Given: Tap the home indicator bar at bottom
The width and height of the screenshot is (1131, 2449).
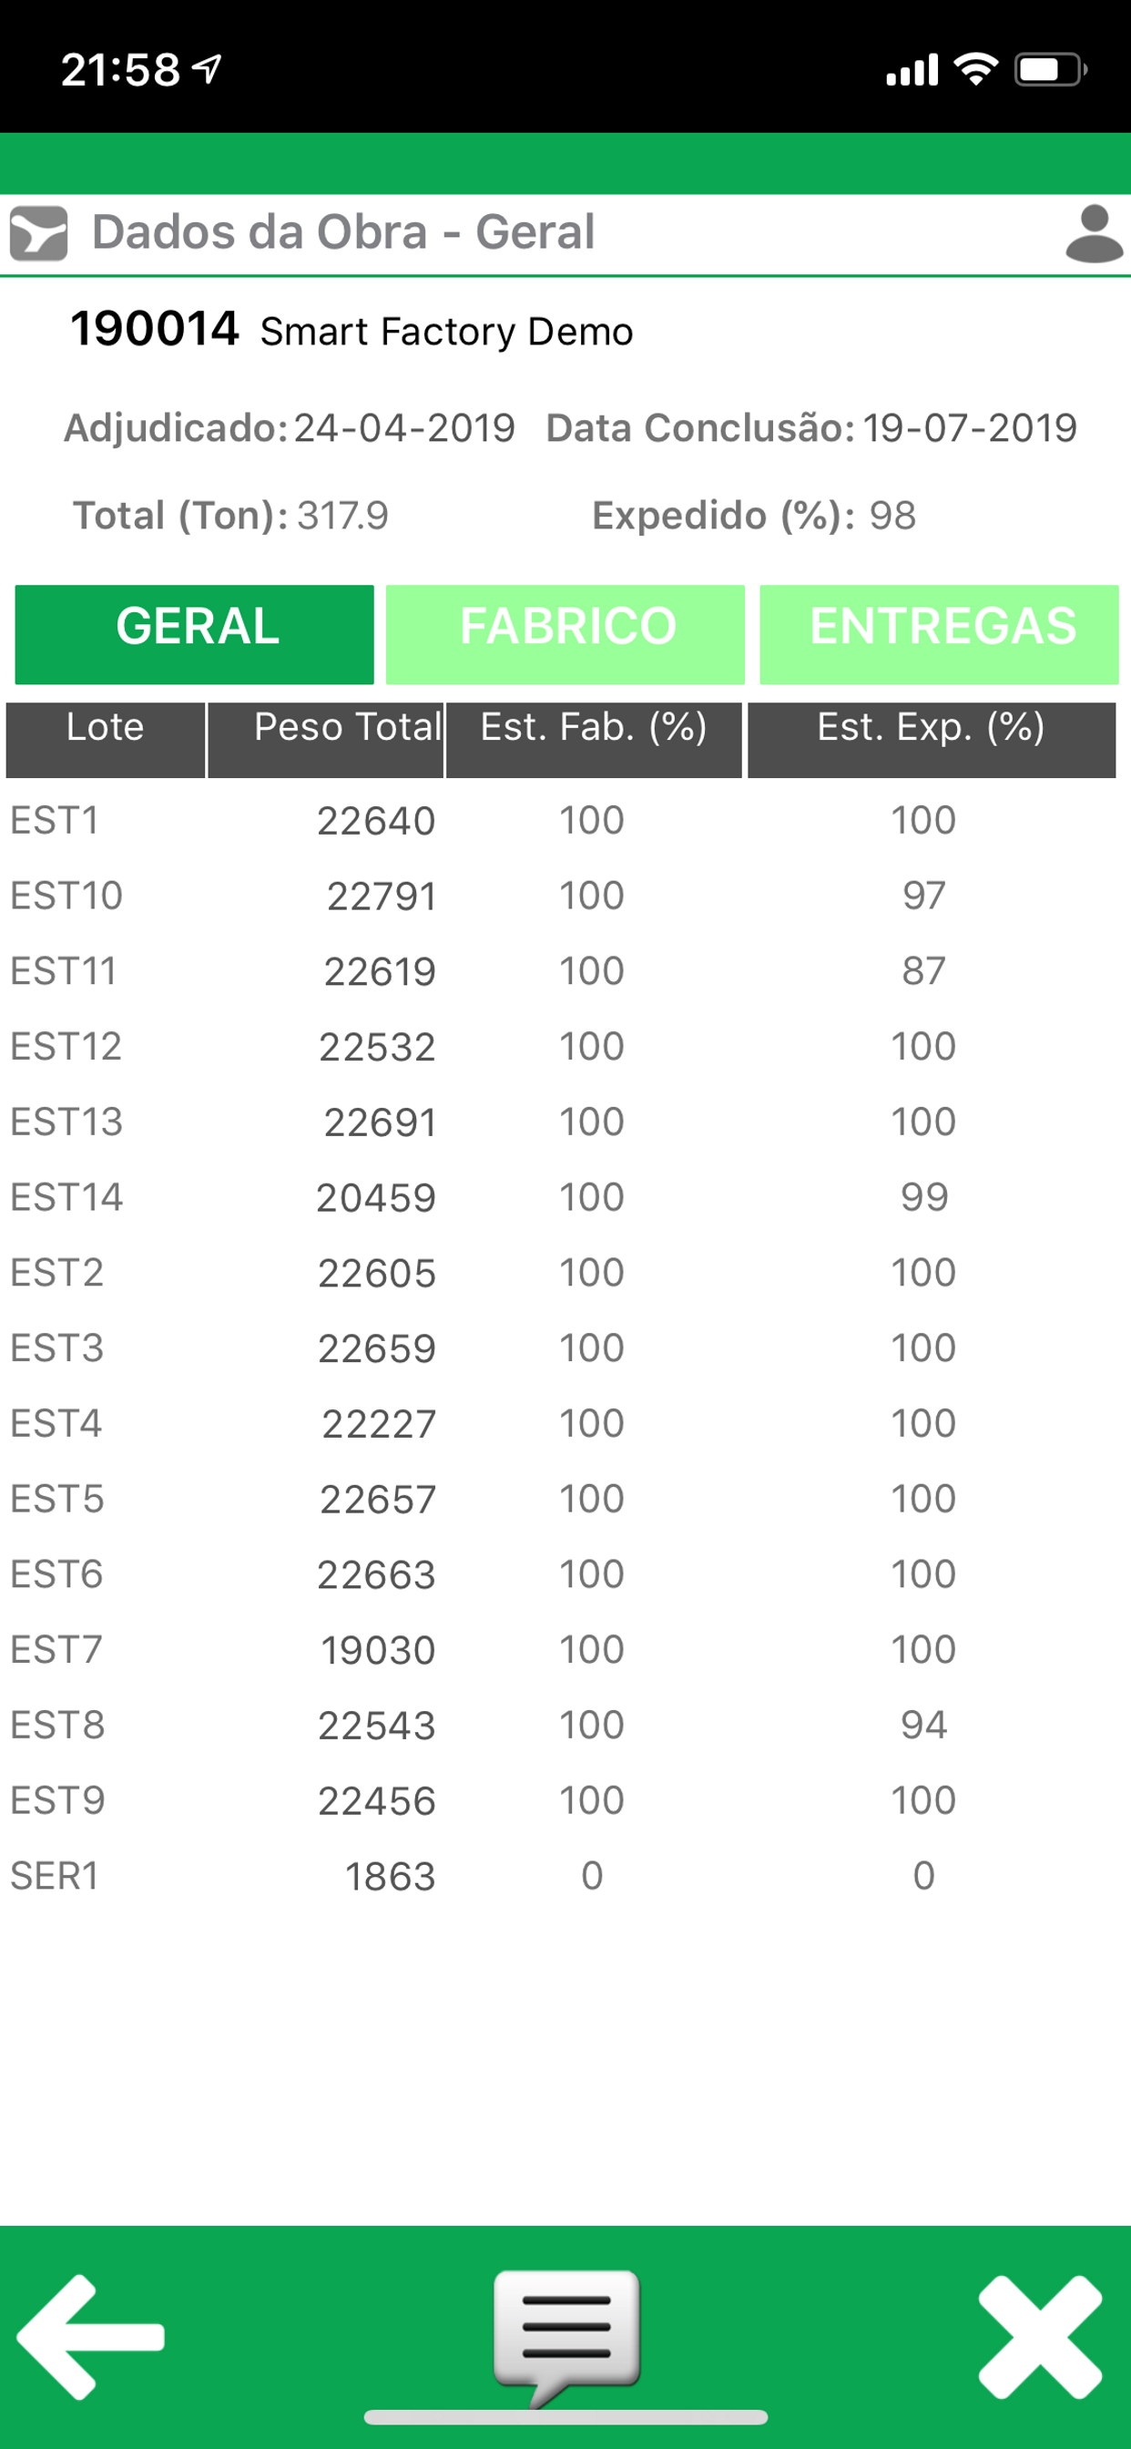Looking at the screenshot, I should [x=565, y=2418].
